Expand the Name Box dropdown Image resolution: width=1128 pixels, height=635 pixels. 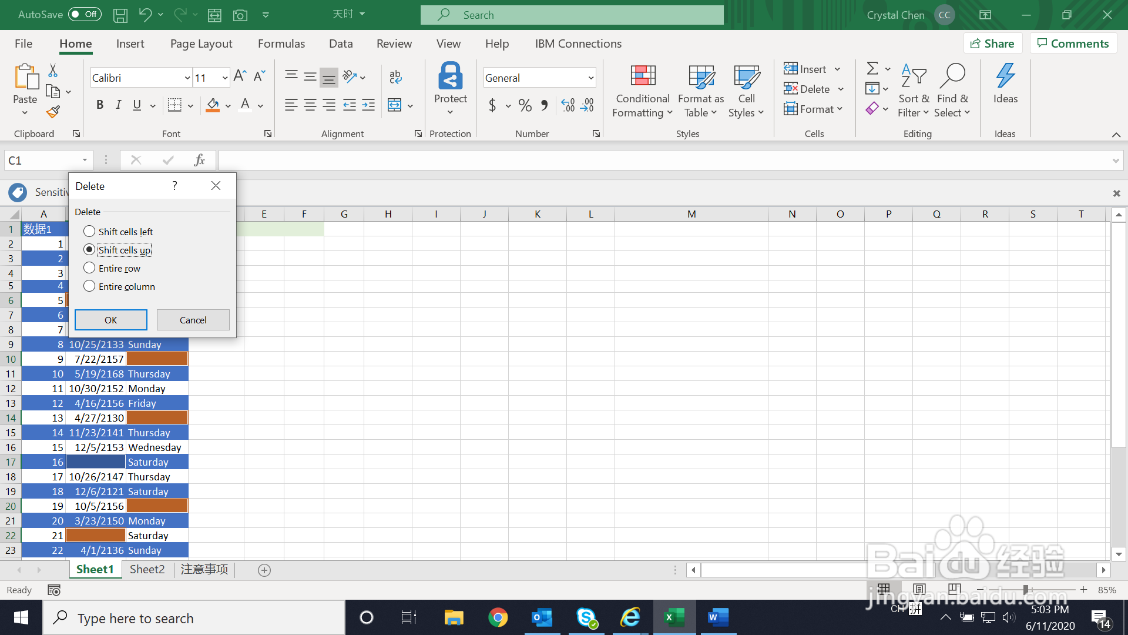click(85, 160)
